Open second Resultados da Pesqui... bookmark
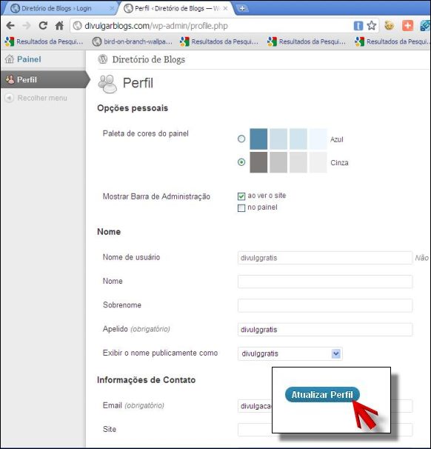Viewport: 431px width, 449px height. coord(219,41)
